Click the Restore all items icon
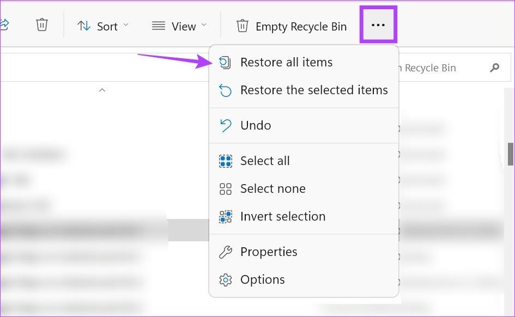The image size is (515, 317). click(x=225, y=62)
